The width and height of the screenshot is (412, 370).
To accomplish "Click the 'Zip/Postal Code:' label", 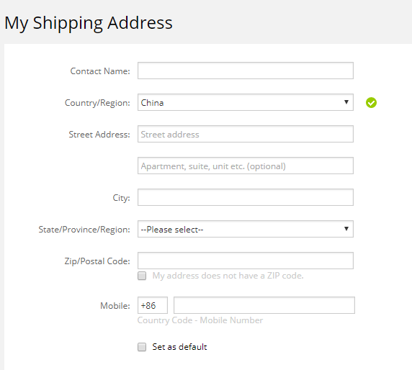I will tap(97, 261).
